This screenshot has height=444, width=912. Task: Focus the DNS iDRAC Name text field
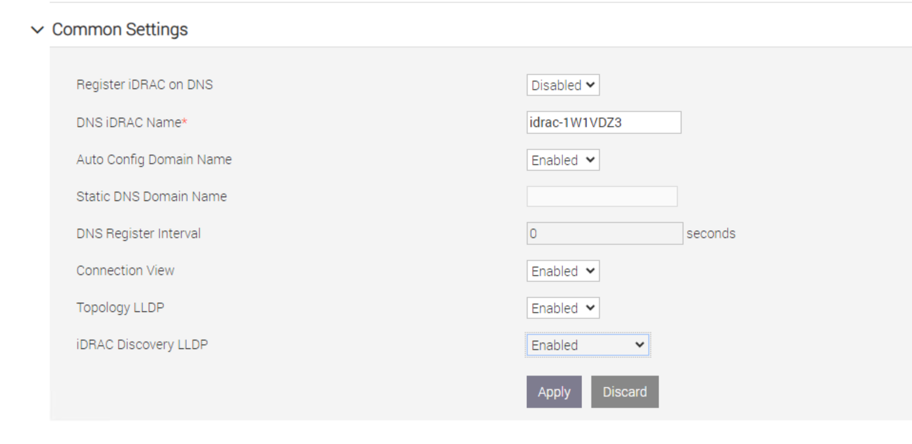point(603,123)
